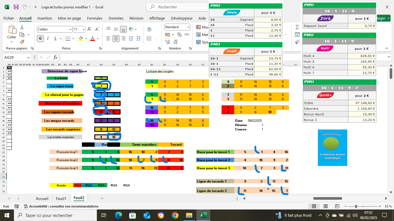This screenshot has height=221, width=394.
Task: Click the percent style icon
Action: [179, 35]
